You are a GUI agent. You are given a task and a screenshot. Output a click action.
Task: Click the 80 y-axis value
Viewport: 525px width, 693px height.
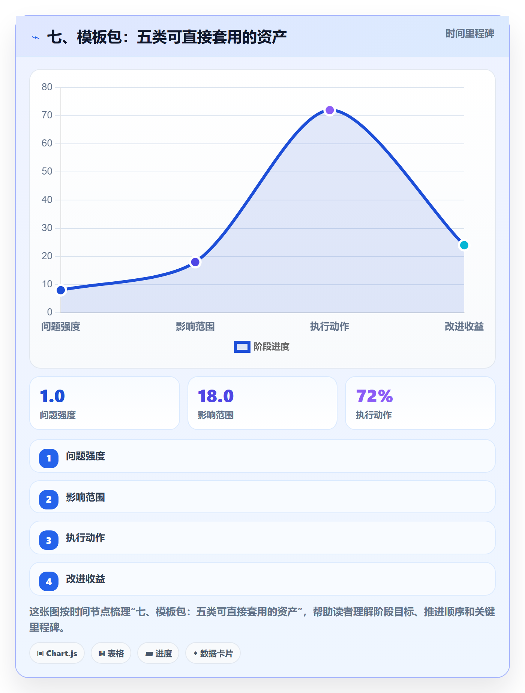[x=47, y=87]
